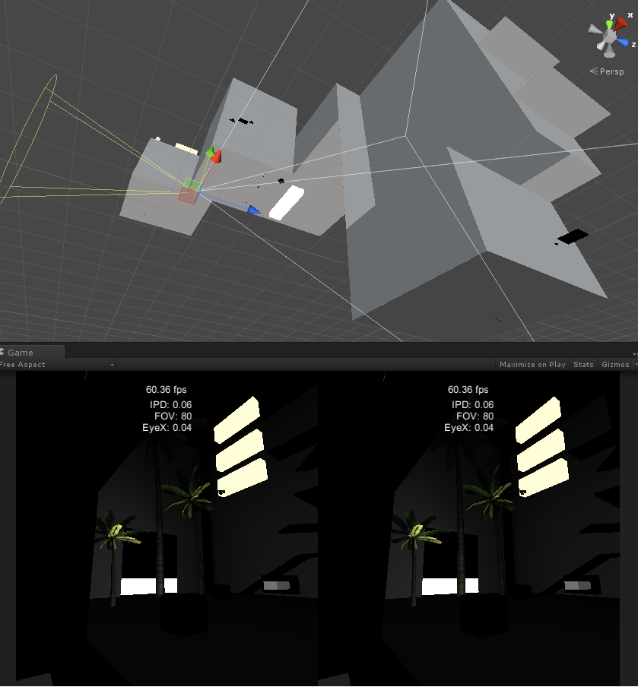This screenshot has height=687, width=638.
Task: Click the left-eye '60.36 fps' readout
Action: [167, 390]
